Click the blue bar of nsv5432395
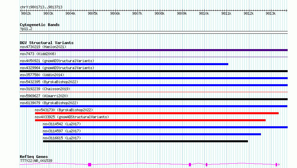The height and width of the screenshot is (168, 297). pyautogui.click(x=154, y=85)
